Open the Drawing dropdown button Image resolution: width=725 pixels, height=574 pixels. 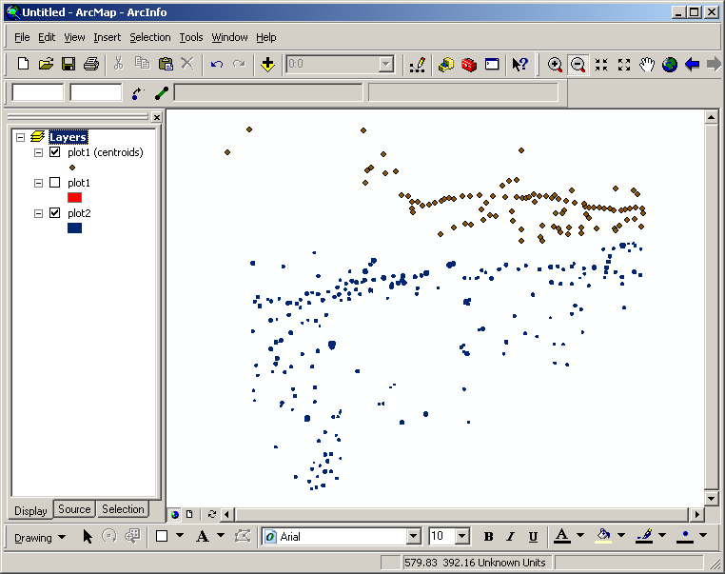pyautogui.click(x=40, y=537)
